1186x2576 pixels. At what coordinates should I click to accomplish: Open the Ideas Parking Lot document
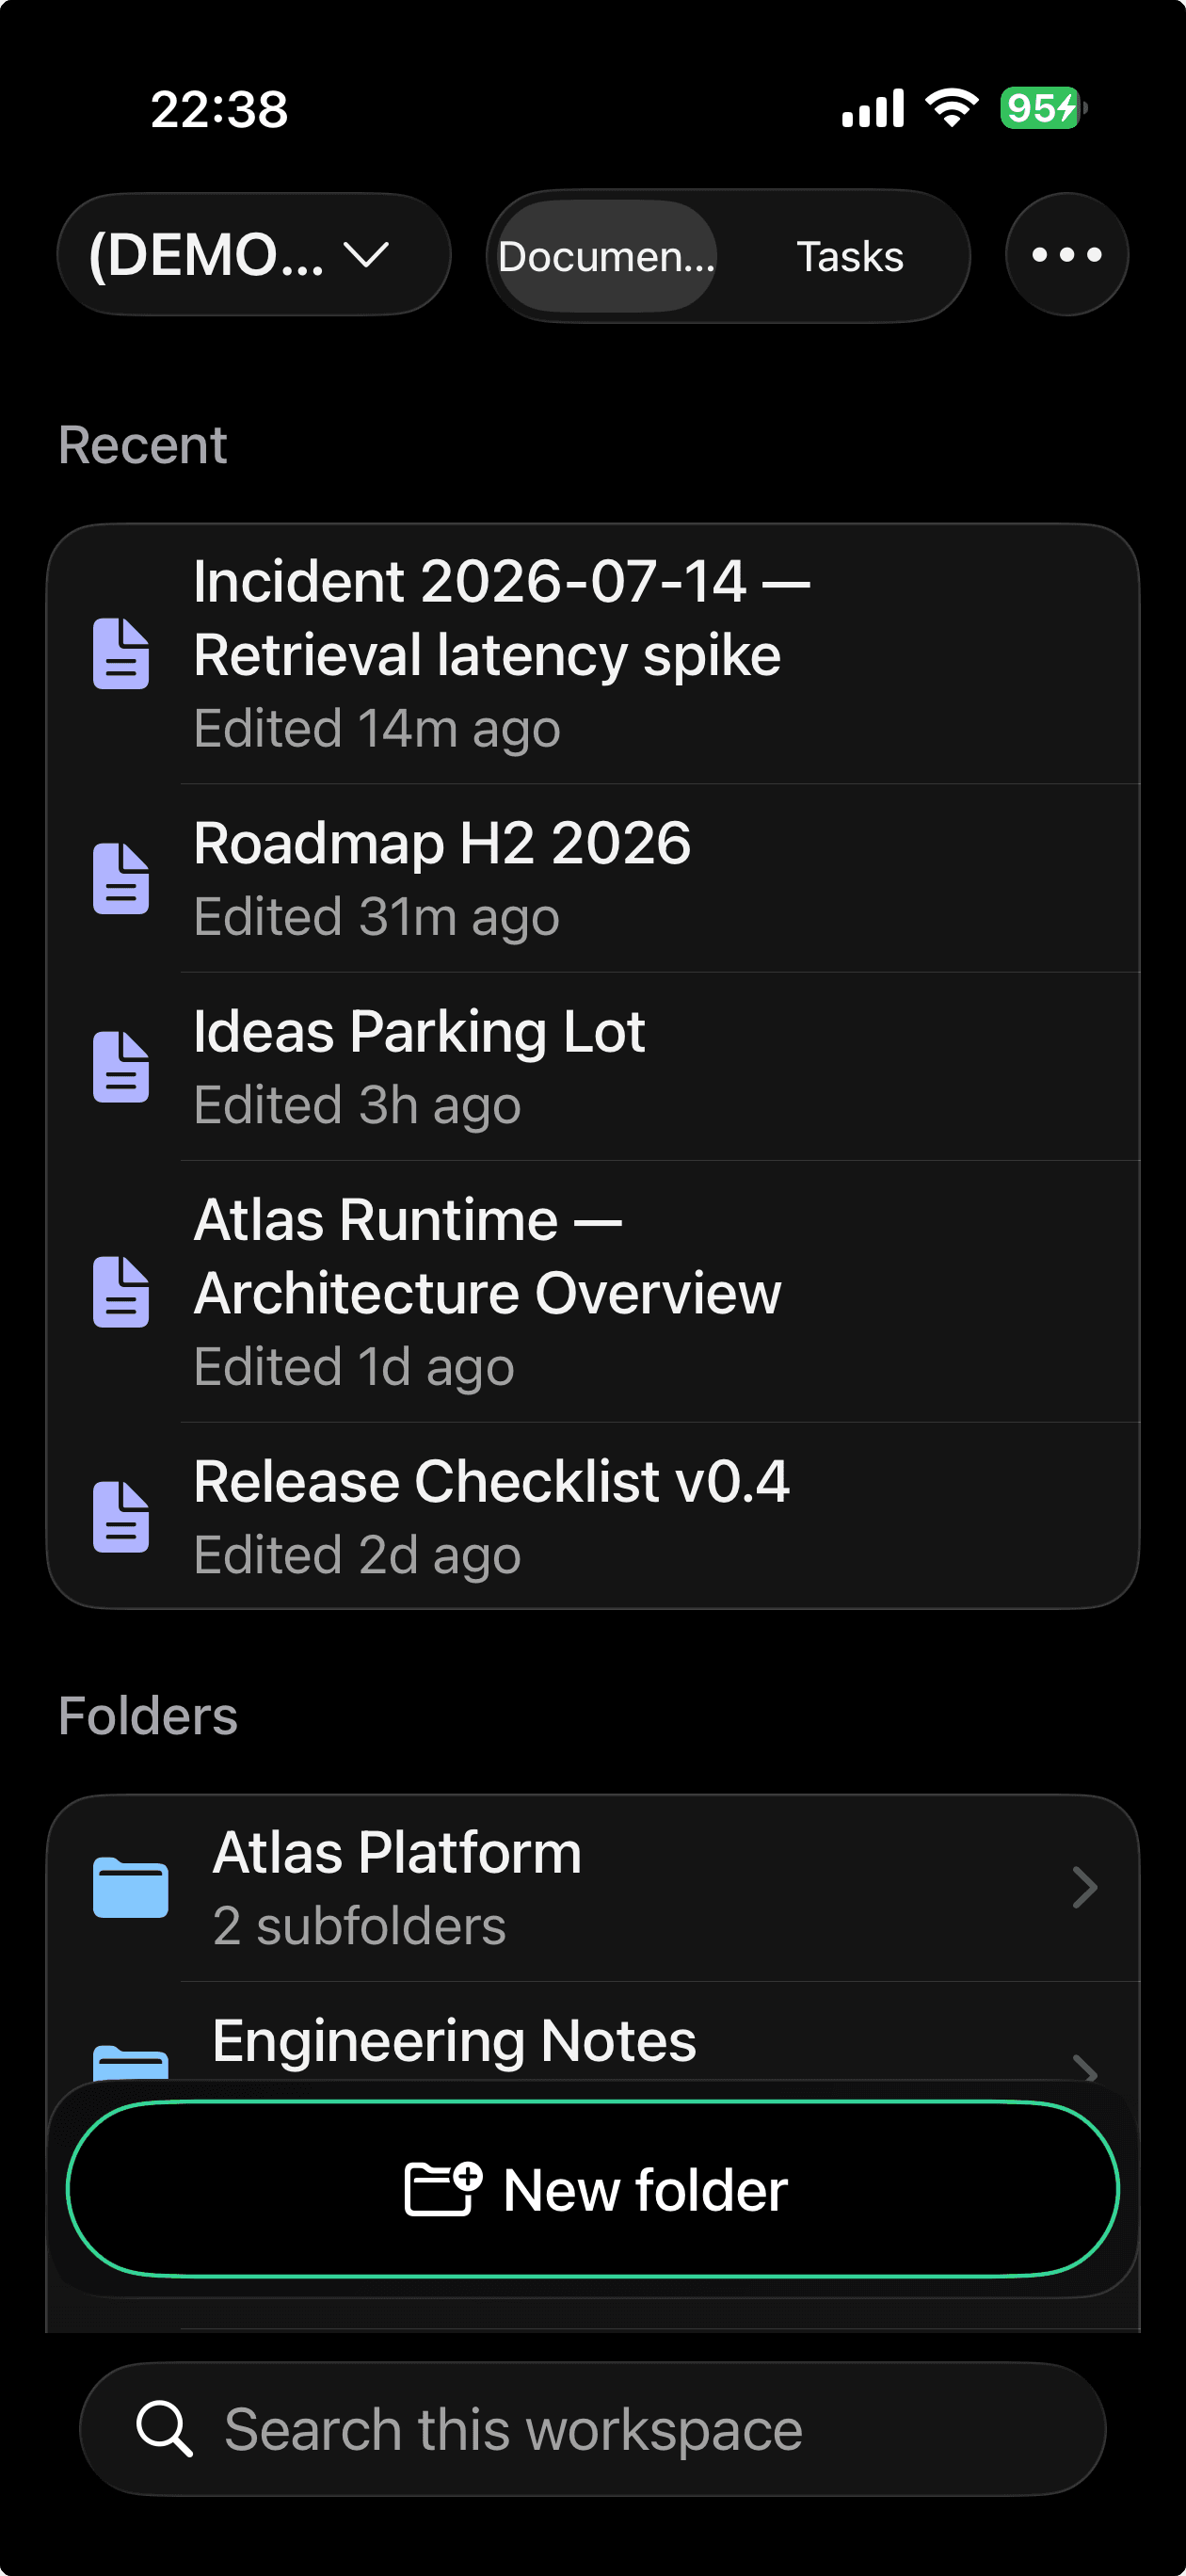click(593, 1067)
